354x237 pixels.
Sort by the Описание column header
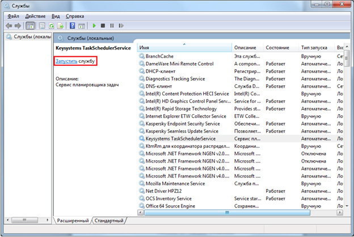248,48
